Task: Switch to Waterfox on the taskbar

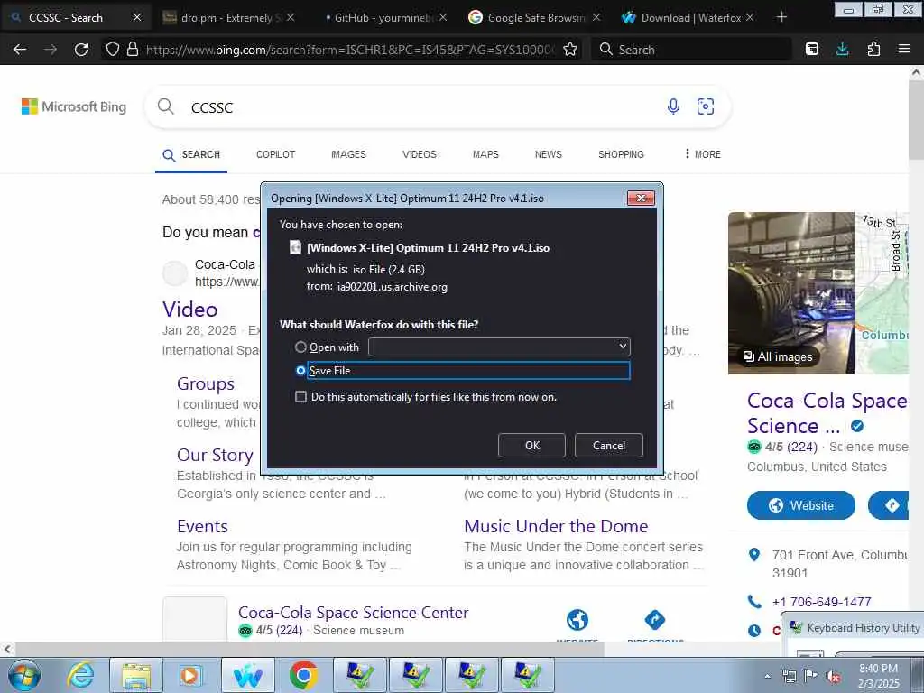Action: [x=247, y=675]
